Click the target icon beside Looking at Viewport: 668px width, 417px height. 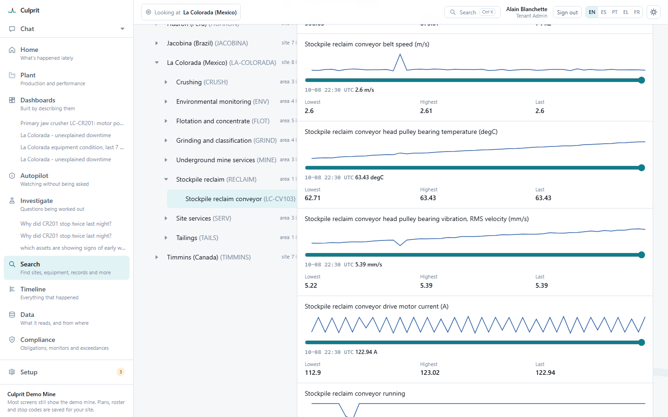pos(148,13)
